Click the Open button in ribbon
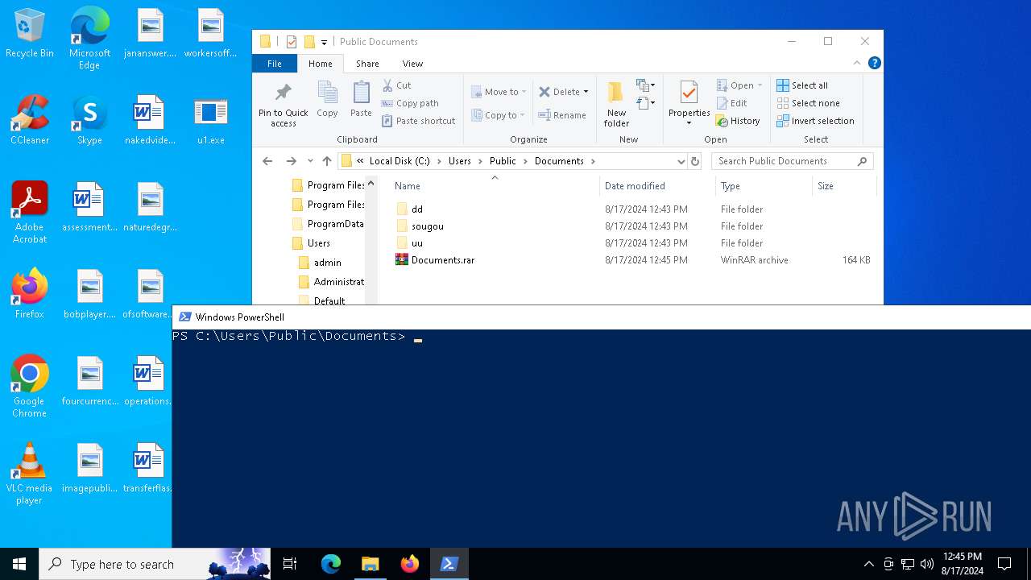This screenshot has height=580, width=1031. 739,85
